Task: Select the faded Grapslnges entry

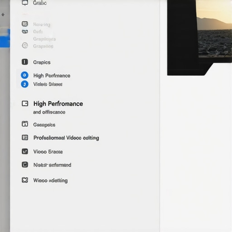Action: (44, 39)
